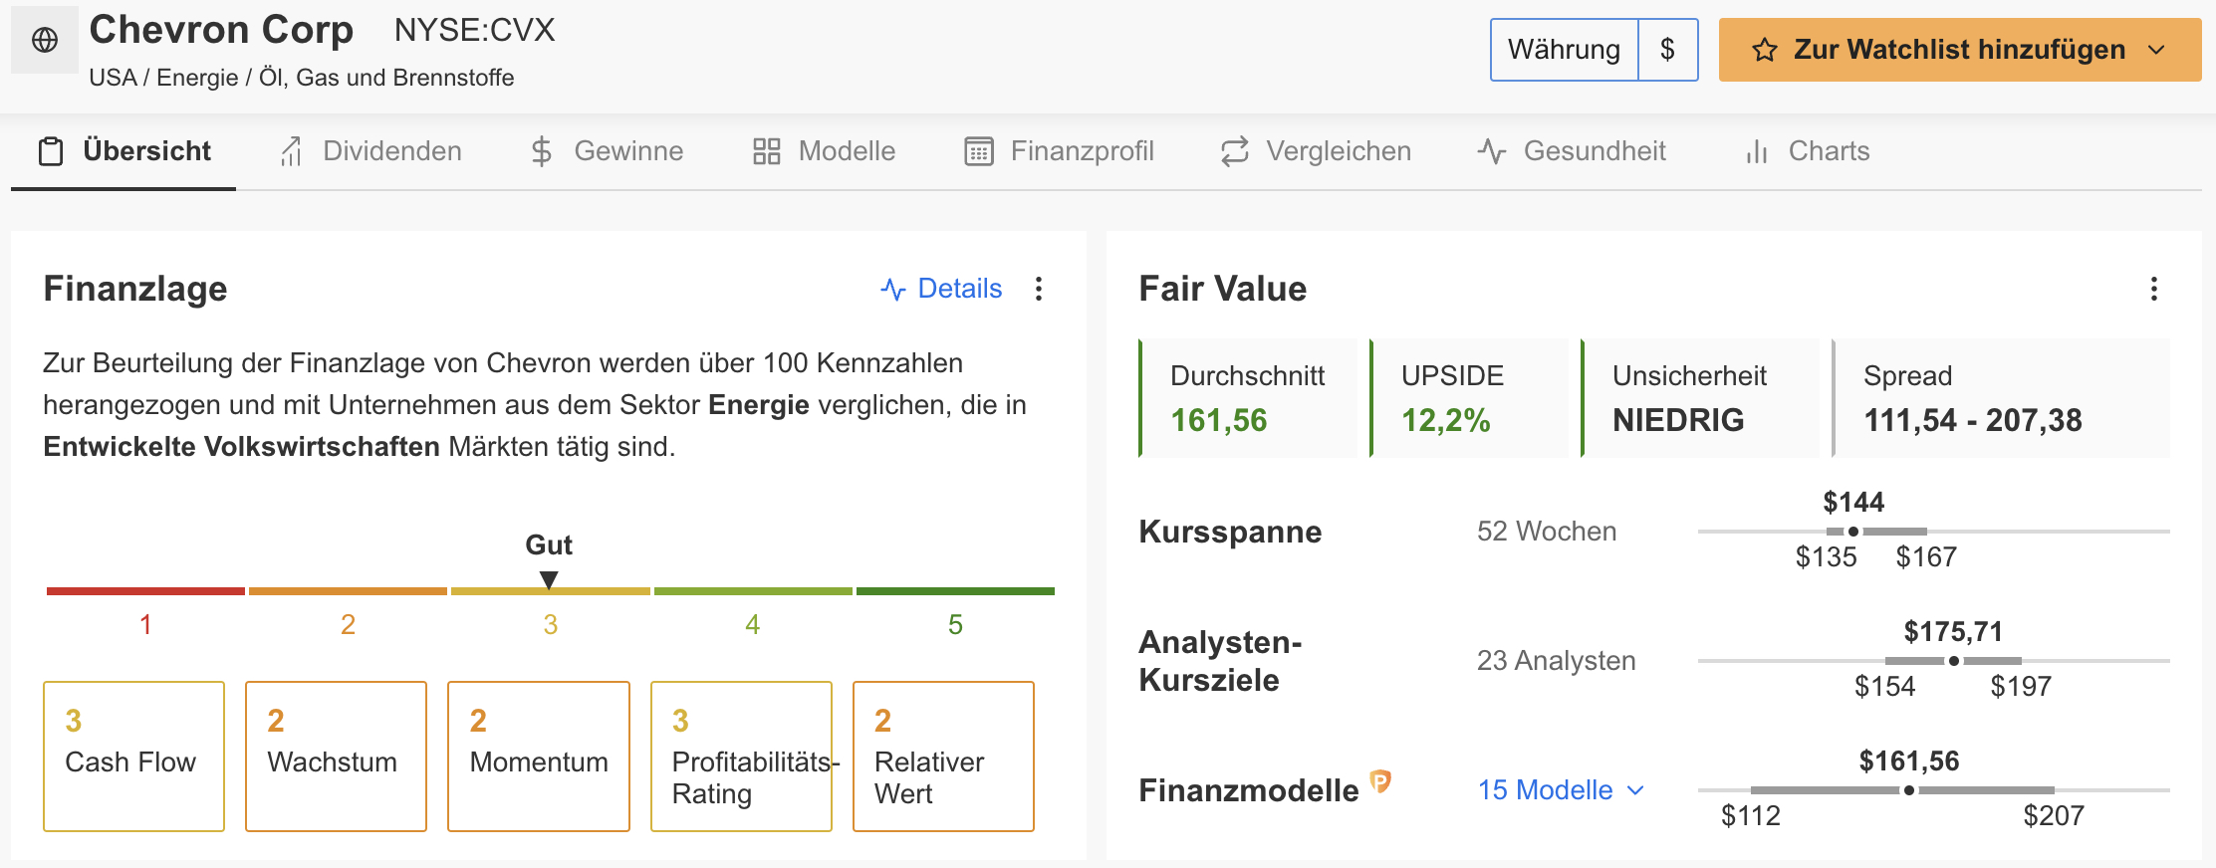Click the heartbeat icon of Gesundheit tab
The width and height of the screenshot is (2216, 868).
pos(1492,151)
